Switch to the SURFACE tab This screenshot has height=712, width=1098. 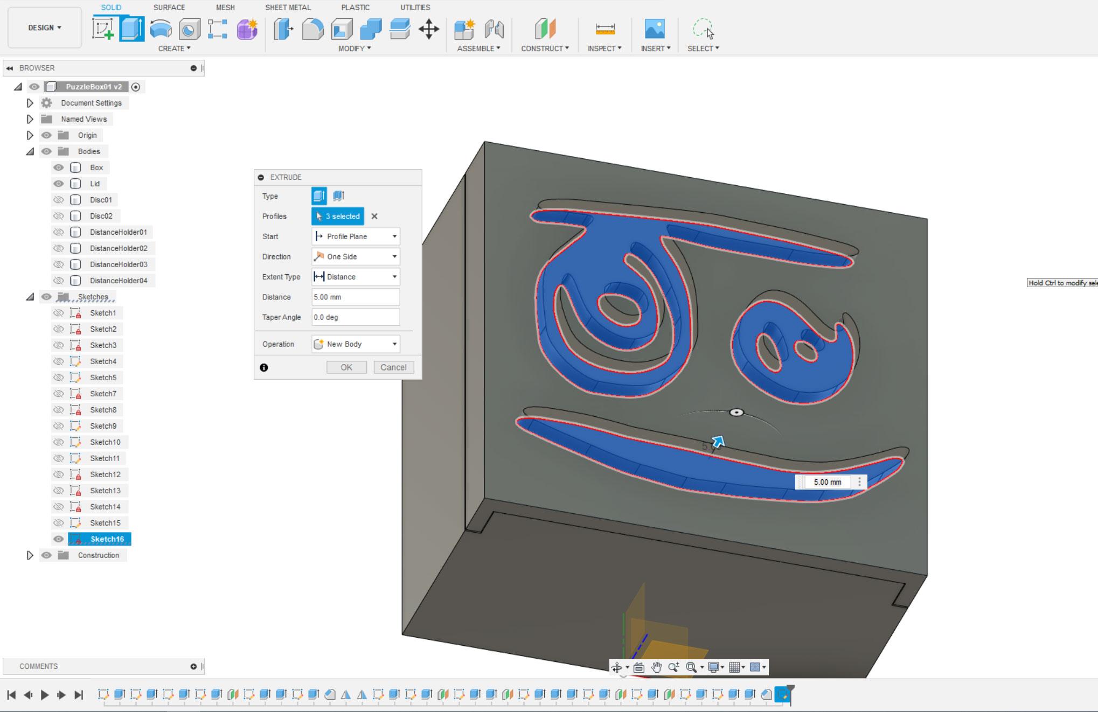(x=168, y=7)
